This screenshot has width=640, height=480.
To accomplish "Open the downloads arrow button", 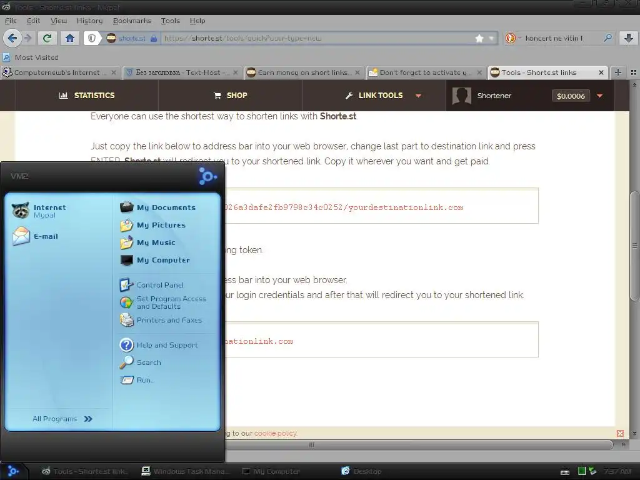I will click(x=629, y=38).
